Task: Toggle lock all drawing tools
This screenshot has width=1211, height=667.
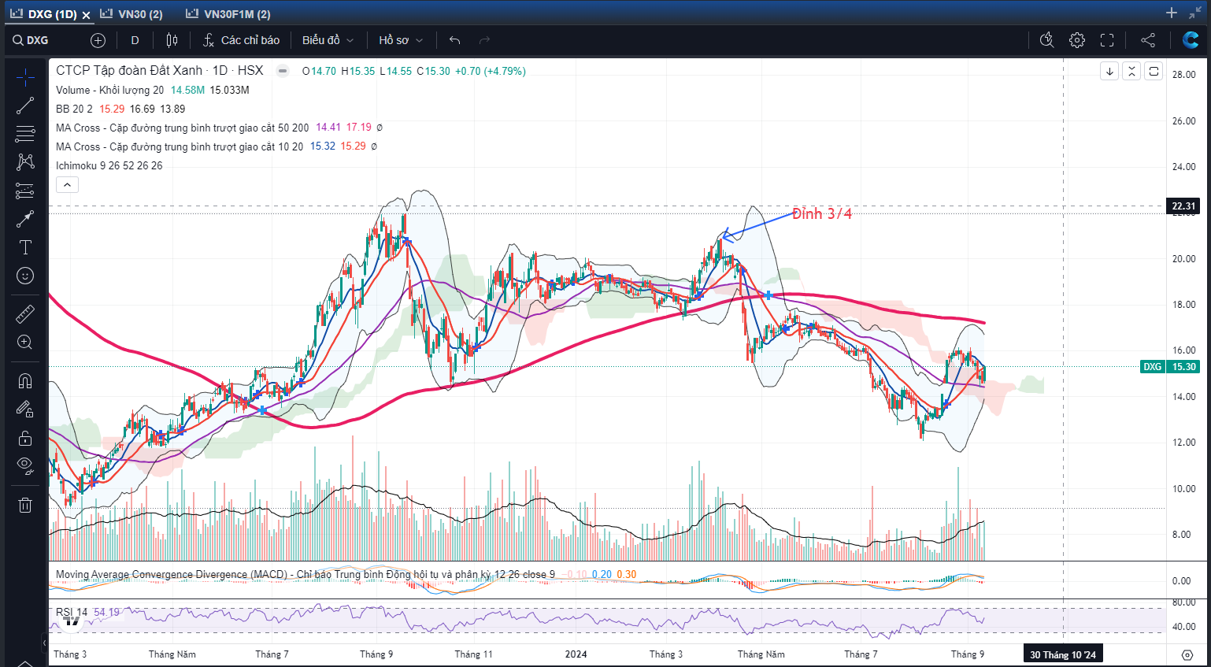Action: tap(25, 438)
